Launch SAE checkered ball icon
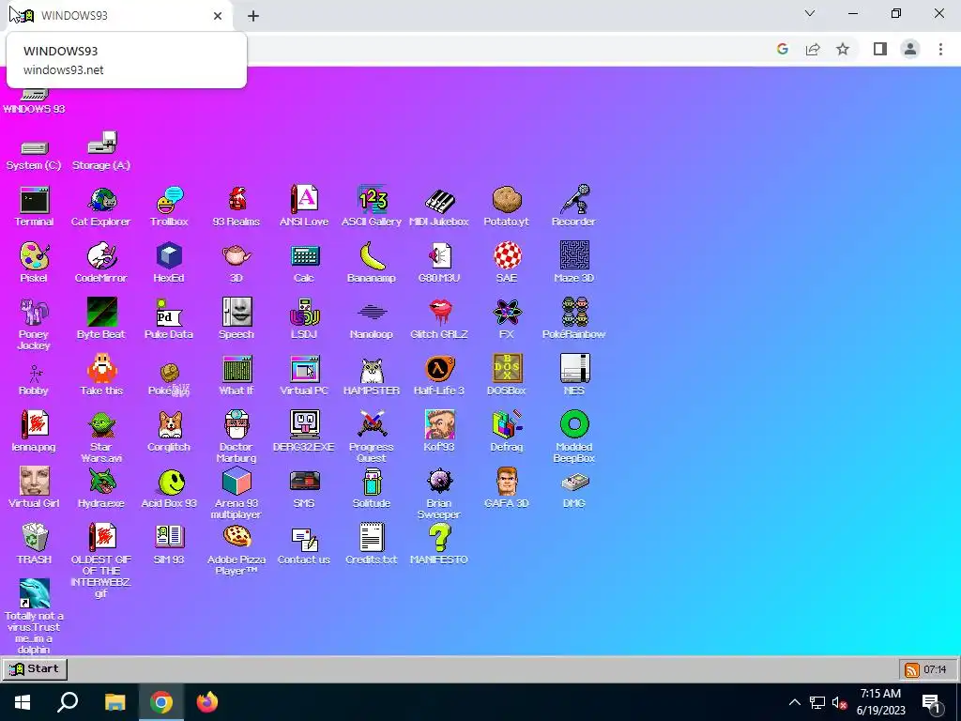 506,256
